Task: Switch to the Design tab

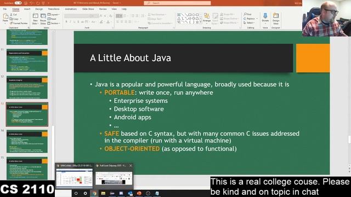Action: pyautogui.click(x=39, y=9)
